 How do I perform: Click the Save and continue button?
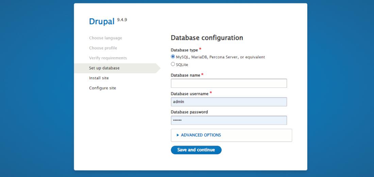pyautogui.click(x=196, y=150)
